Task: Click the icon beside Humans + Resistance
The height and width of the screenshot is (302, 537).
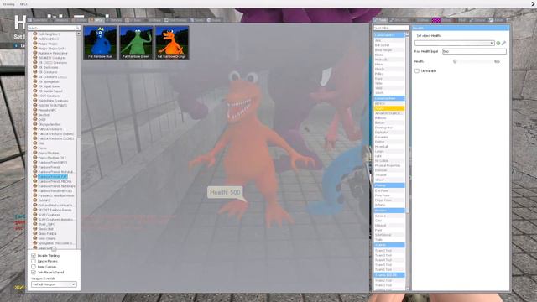Action: pos(35,53)
